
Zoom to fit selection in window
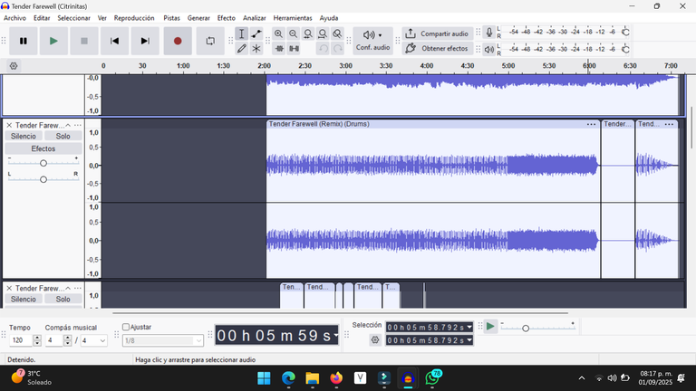(x=307, y=33)
